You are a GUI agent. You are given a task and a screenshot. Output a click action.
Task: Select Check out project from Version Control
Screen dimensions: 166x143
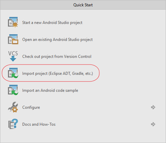point(57,57)
